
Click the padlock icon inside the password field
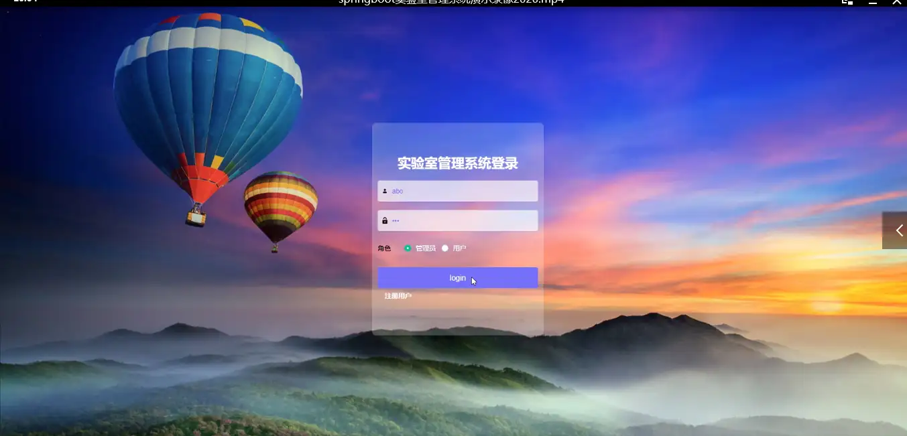(384, 220)
